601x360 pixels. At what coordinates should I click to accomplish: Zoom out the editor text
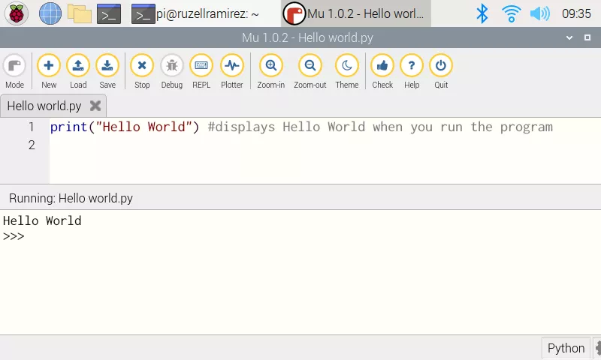tap(310, 72)
